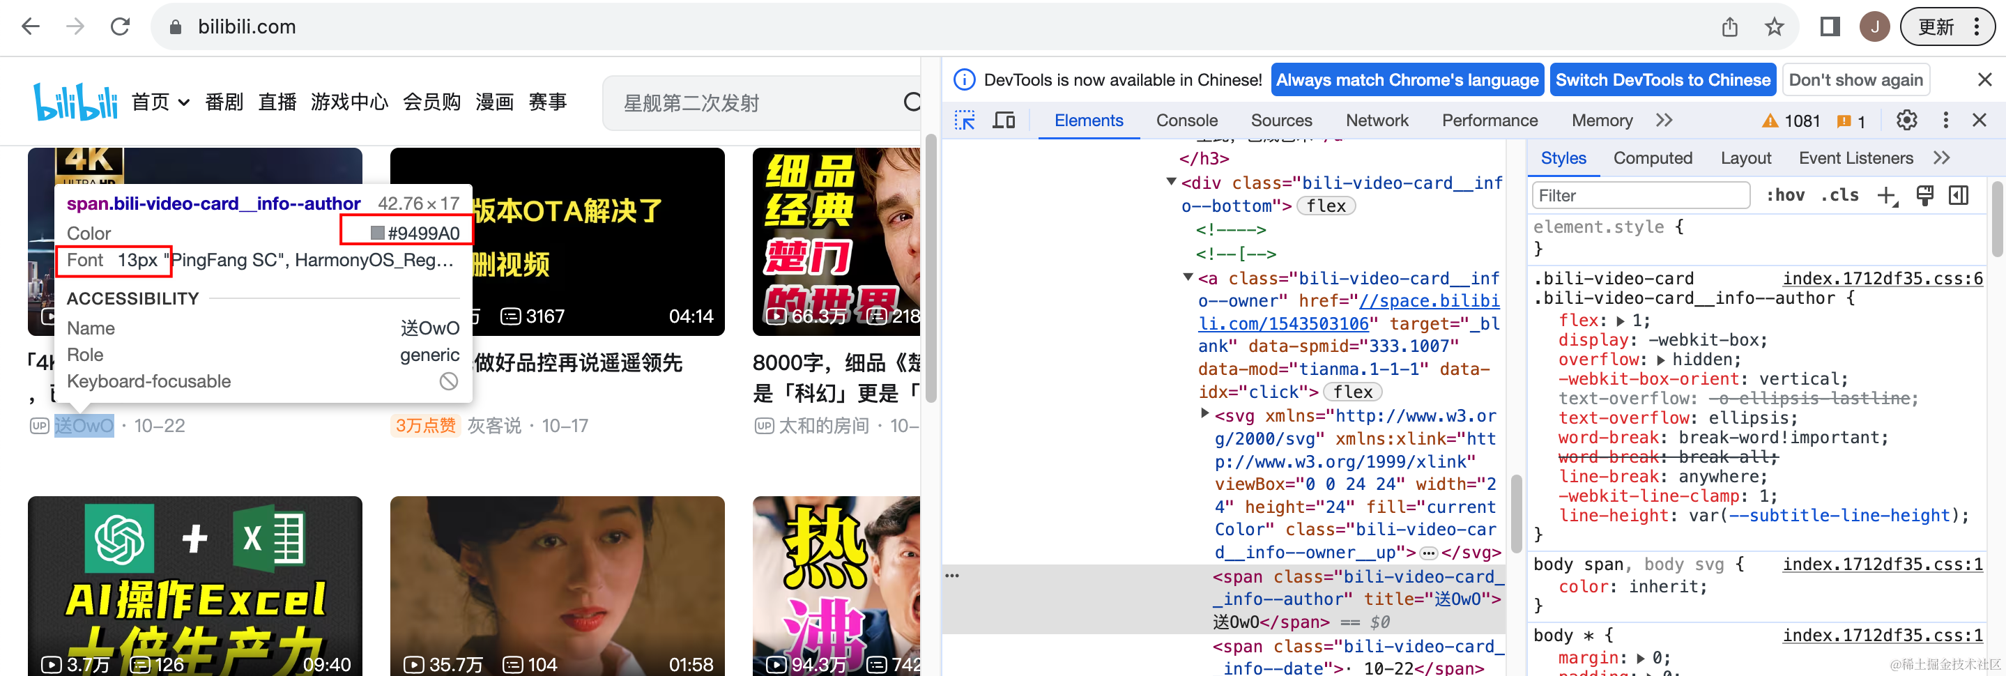Open index.1712df35.css:6 source link
Viewport: 2006px width, 676px height.
tap(1882, 279)
